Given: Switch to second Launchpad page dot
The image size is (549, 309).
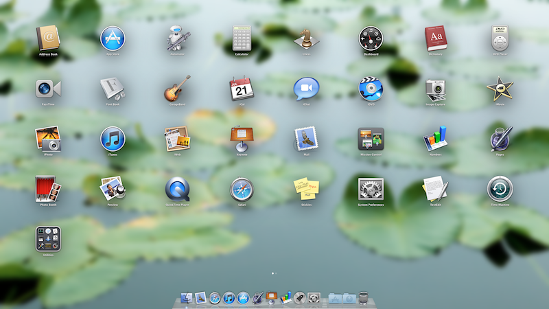Looking at the screenshot, I should click(x=276, y=273).
